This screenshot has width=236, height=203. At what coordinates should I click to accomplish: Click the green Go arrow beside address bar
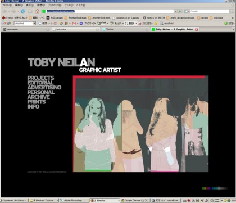pyautogui.click(x=180, y=11)
